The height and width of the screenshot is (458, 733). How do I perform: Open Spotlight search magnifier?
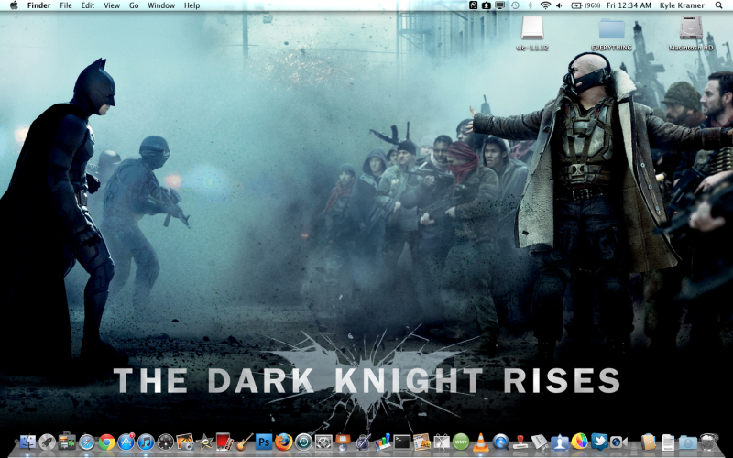coord(718,5)
